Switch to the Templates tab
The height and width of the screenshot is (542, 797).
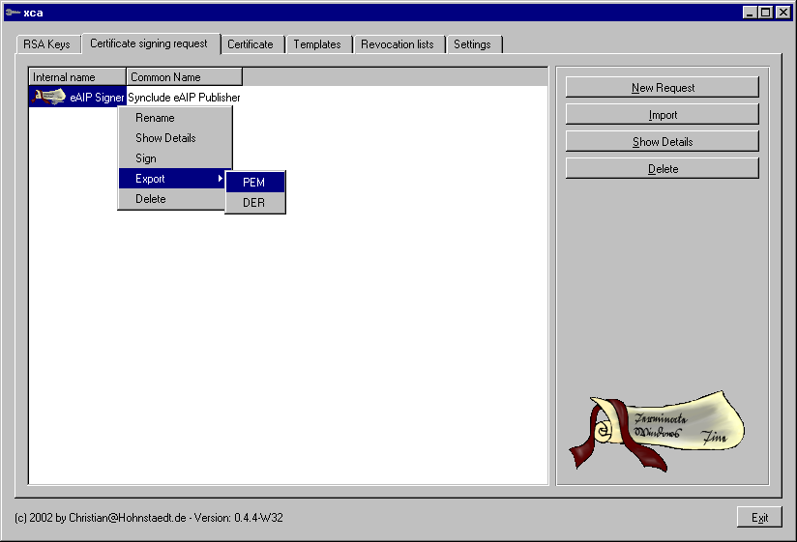[317, 44]
